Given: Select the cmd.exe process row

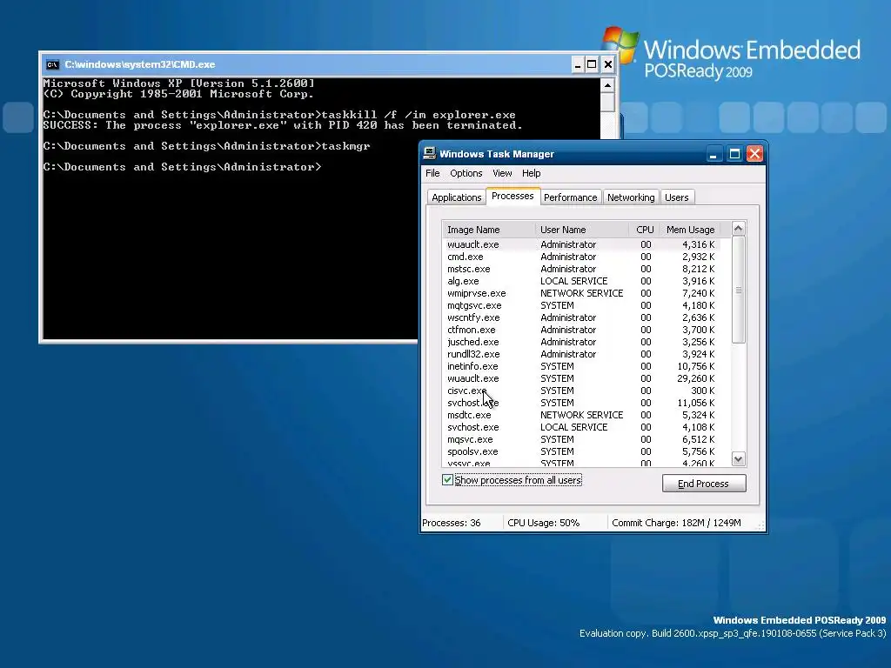Looking at the screenshot, I should [581, 257].
